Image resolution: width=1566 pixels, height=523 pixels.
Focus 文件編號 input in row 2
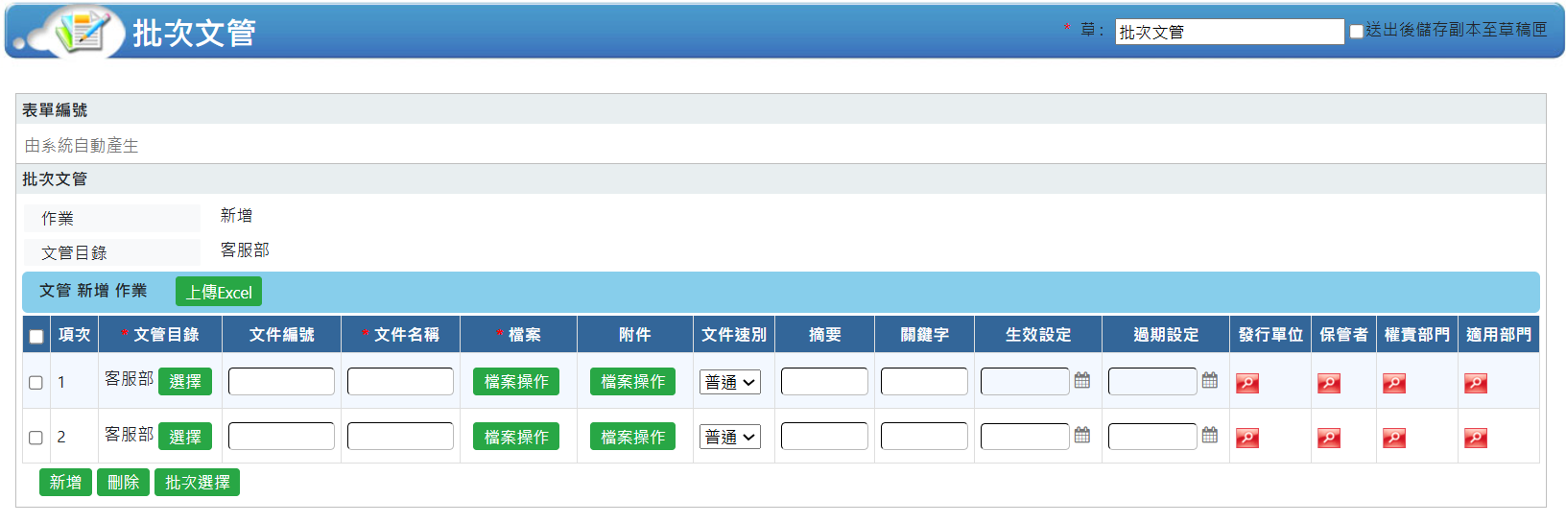pos(281,437)
